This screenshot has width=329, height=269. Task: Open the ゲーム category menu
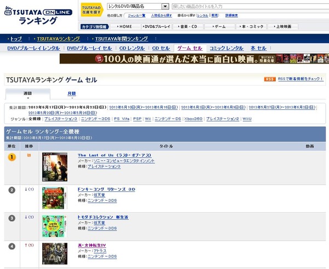[x=219, y=27]
